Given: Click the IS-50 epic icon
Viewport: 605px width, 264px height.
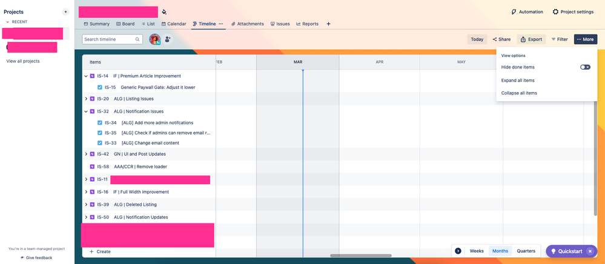Looking at the screenshot, I should 92,217.
